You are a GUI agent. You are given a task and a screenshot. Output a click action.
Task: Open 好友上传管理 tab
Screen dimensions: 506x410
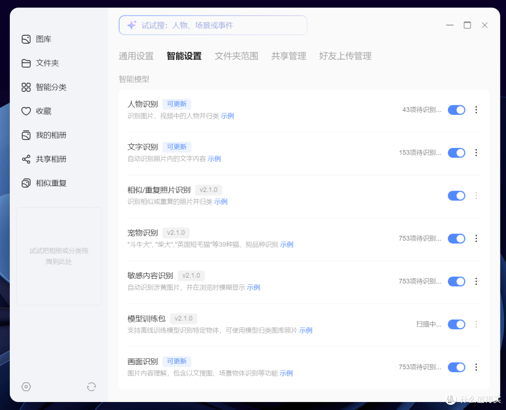click(345, 56)
